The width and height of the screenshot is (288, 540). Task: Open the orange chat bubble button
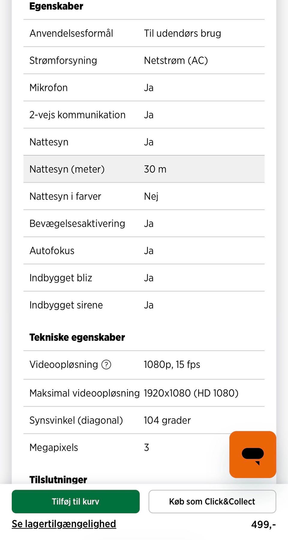(x=253, y=454)
